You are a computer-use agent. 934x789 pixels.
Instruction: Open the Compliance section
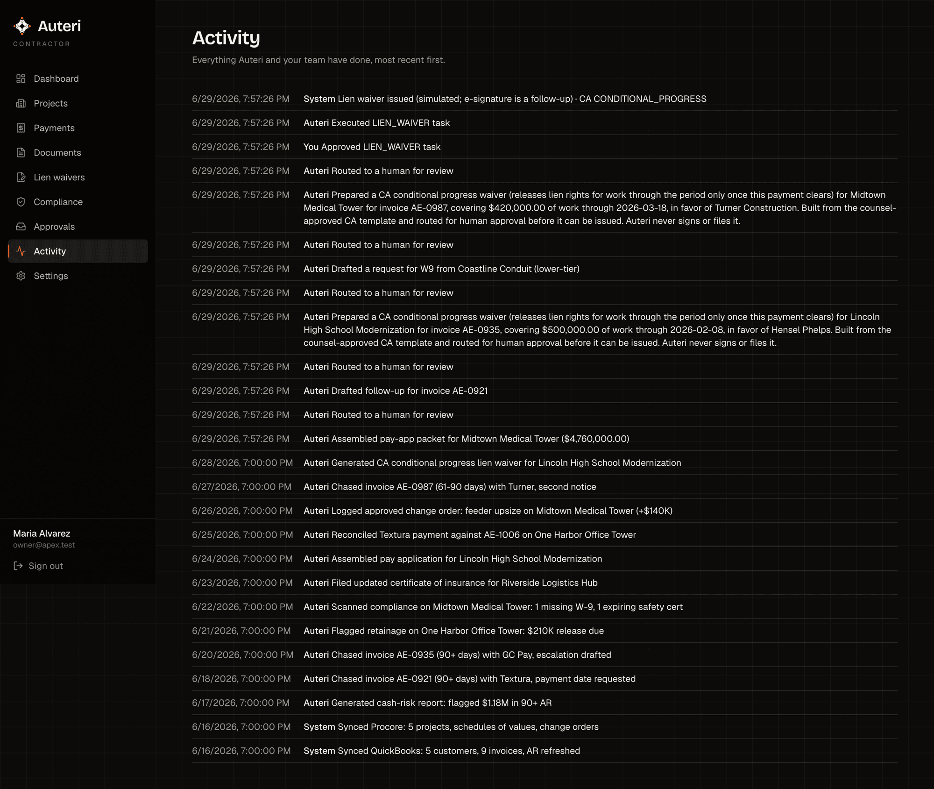coord(78,202)
